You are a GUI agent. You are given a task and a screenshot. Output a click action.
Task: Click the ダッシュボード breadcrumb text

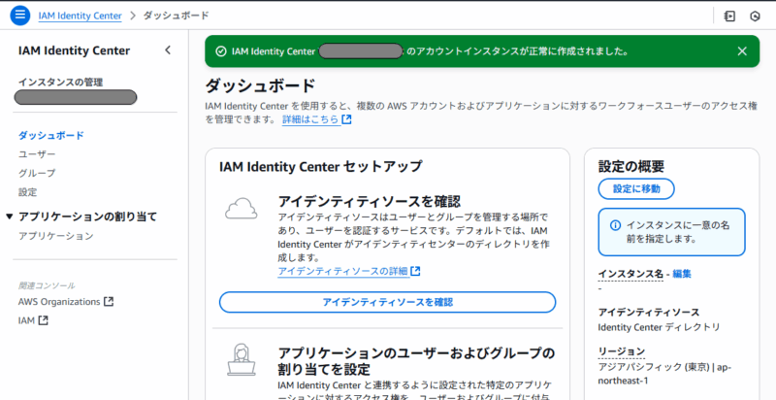click(177, 16)
